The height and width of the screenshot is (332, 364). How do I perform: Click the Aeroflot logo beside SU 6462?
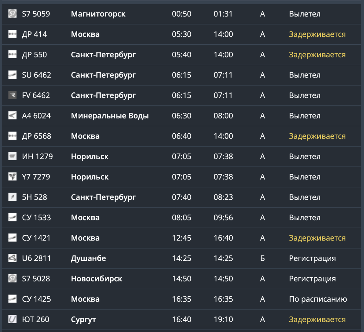(12, 75)
